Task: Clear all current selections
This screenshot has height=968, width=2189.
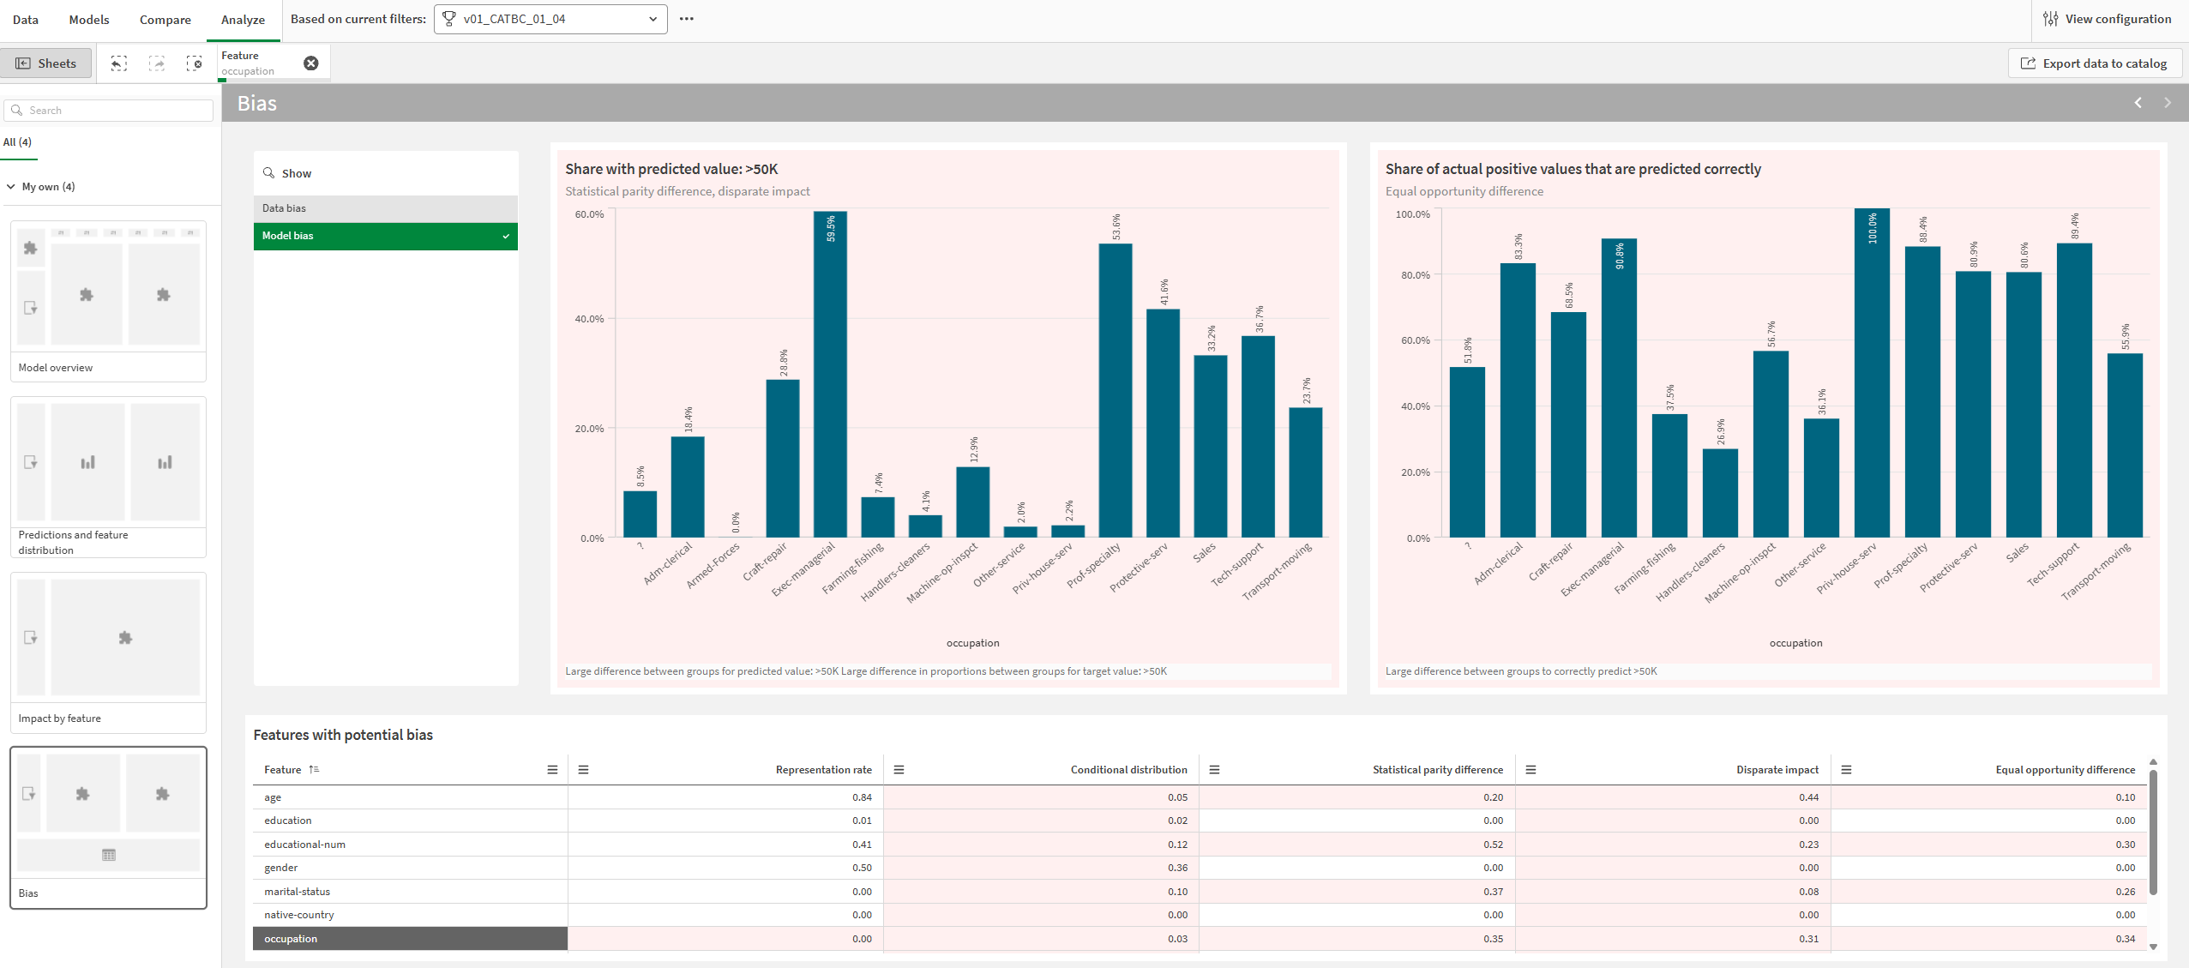Action: [x=195, y=63]
